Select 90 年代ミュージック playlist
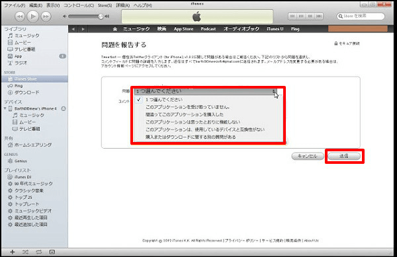The image size is (397, 257). coord(34,184)
